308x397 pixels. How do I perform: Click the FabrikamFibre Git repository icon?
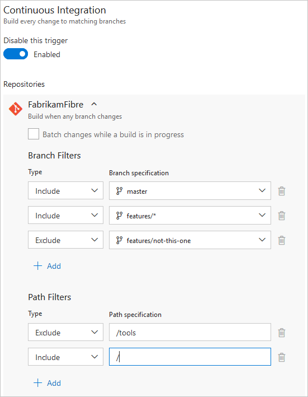(16, 109)
